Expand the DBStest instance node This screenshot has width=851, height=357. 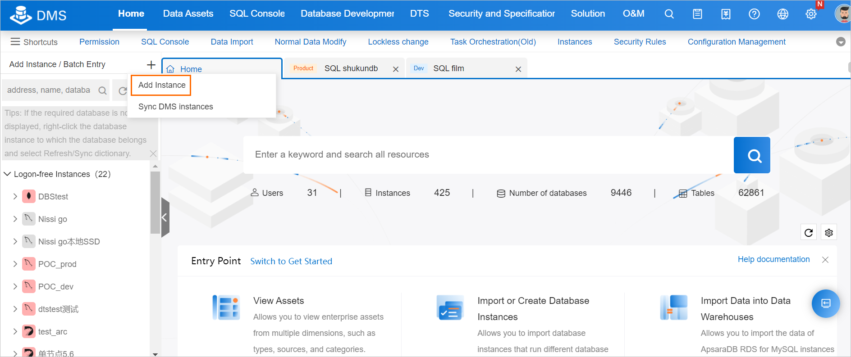click(x=15, y=196)
